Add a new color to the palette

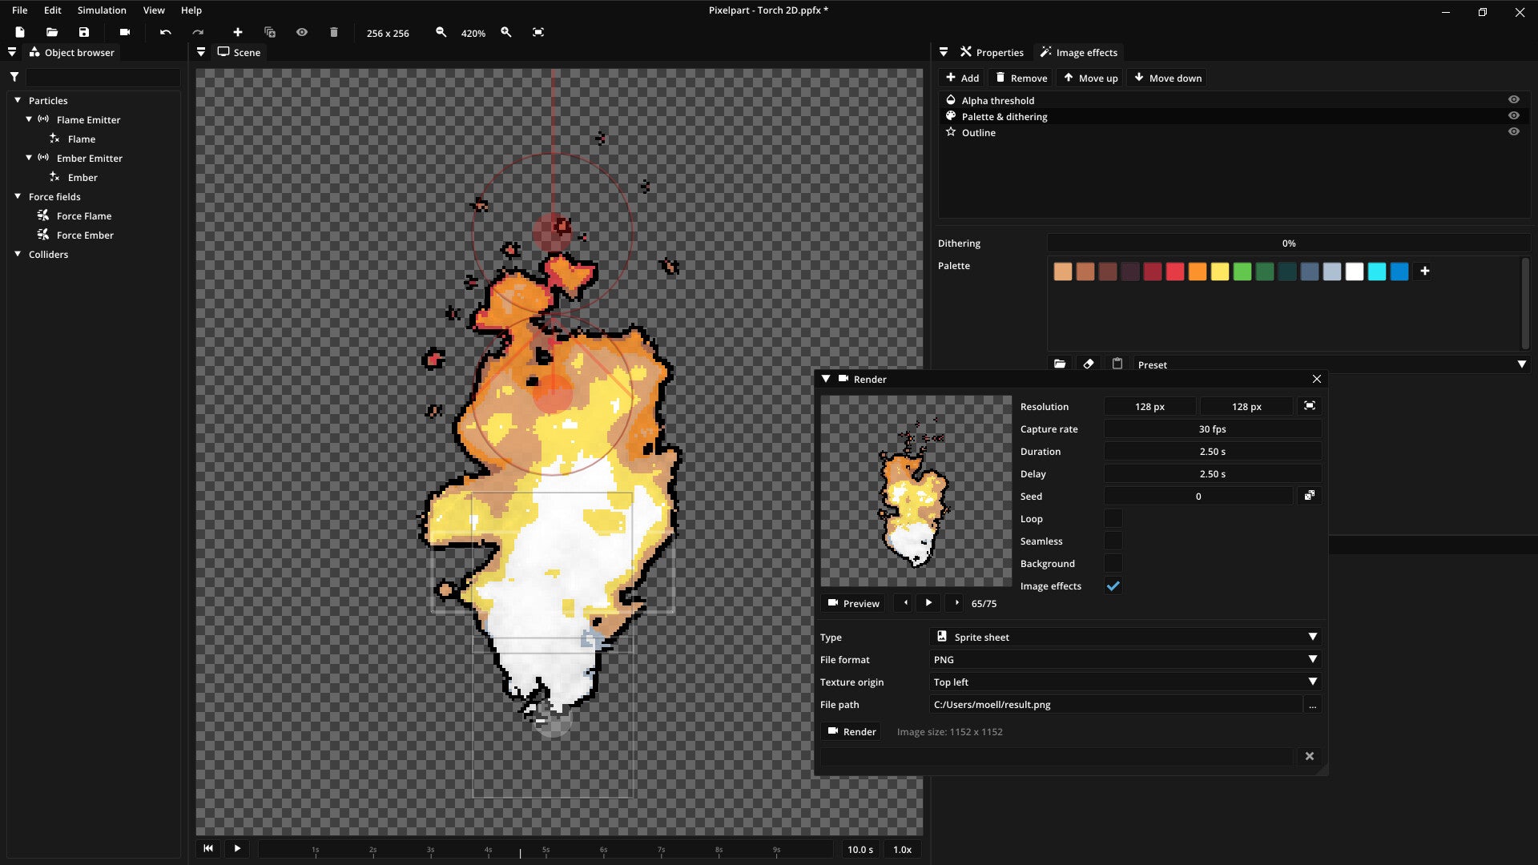pyautogui.click(x=1424, y=272)
